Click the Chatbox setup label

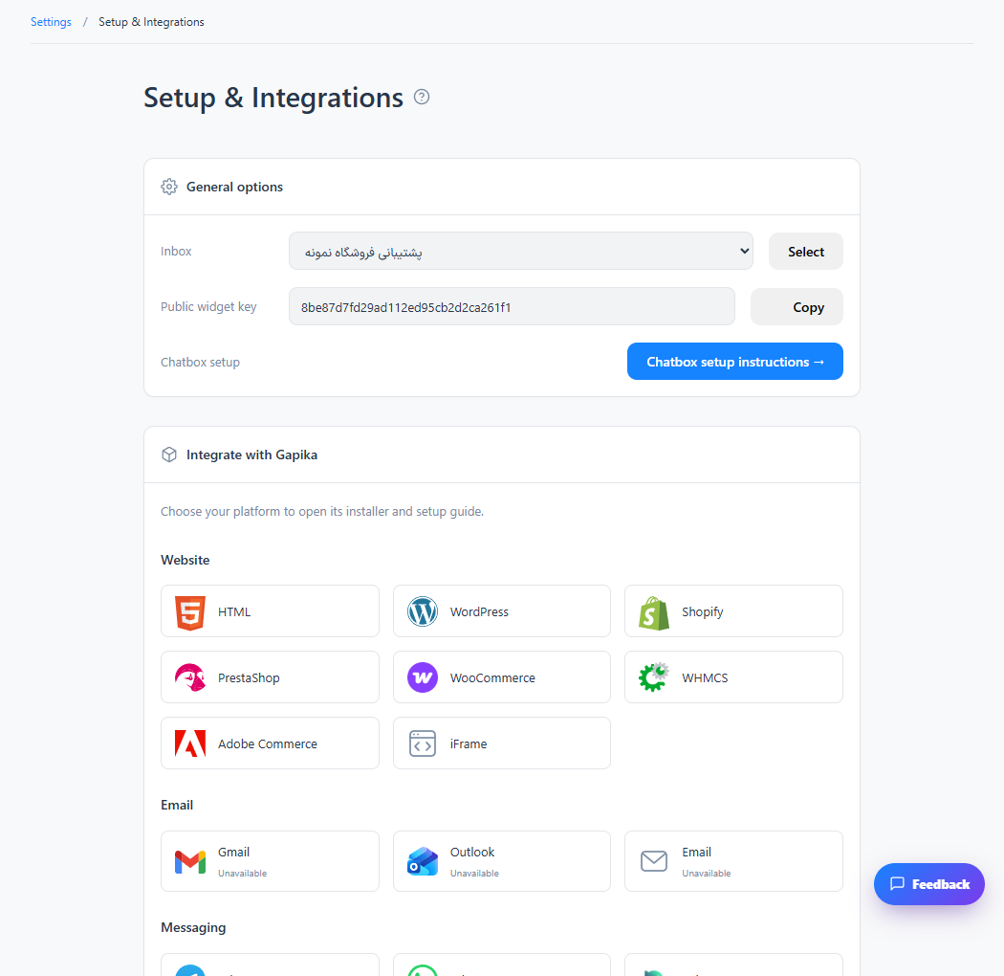201,362
